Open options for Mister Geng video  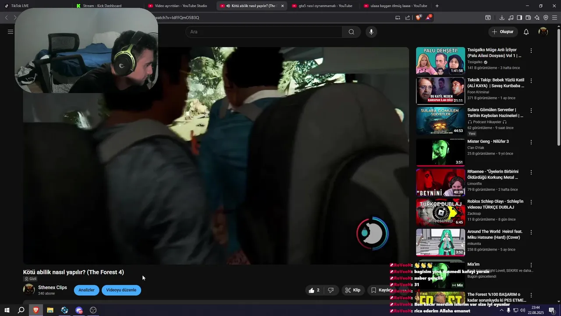(x=531, y=142)
